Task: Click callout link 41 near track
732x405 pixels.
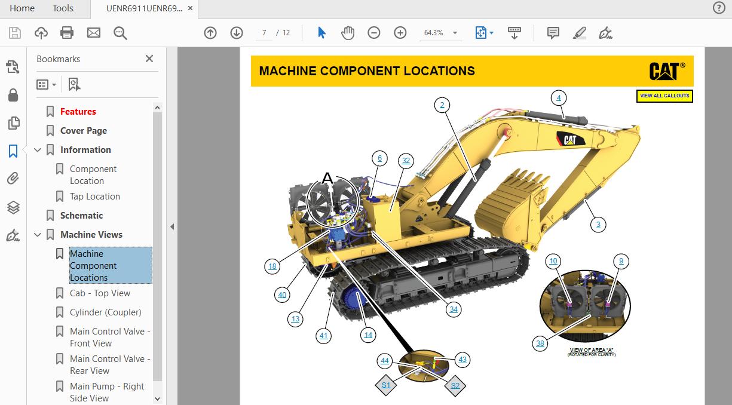Action: (x=323, y=336)
